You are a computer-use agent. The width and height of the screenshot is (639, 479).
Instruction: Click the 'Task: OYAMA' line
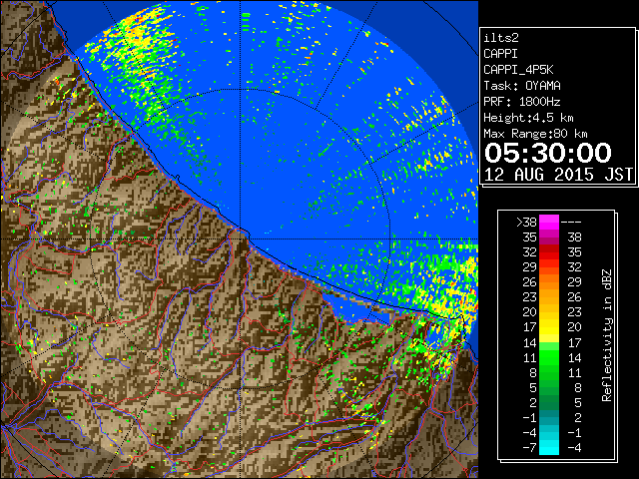(521, 86)
